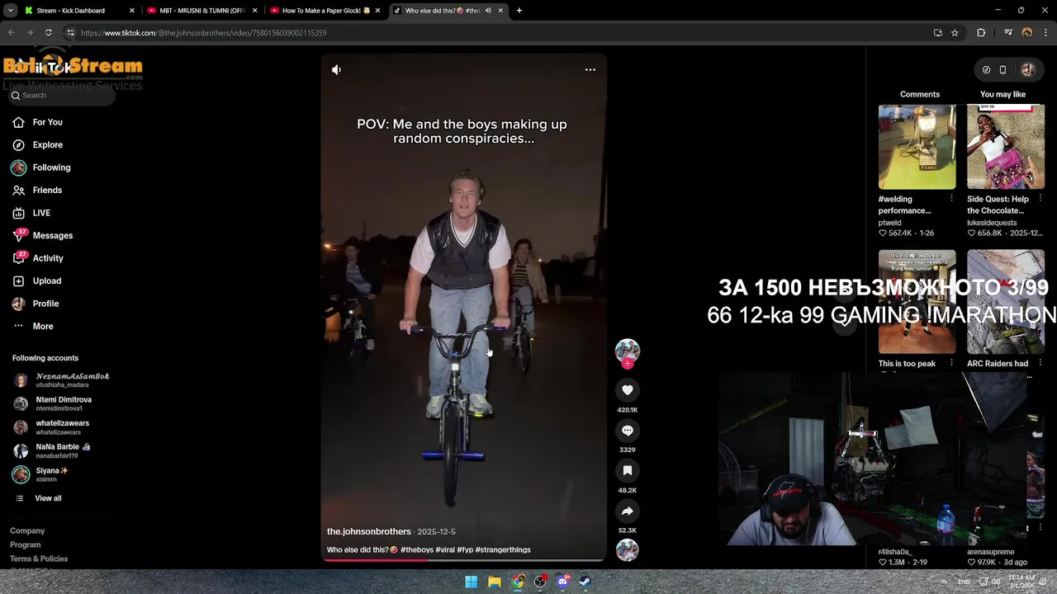Open Side Quest: Help the Chocolate video
The image size is (1057, 594).
[1005, 147]
